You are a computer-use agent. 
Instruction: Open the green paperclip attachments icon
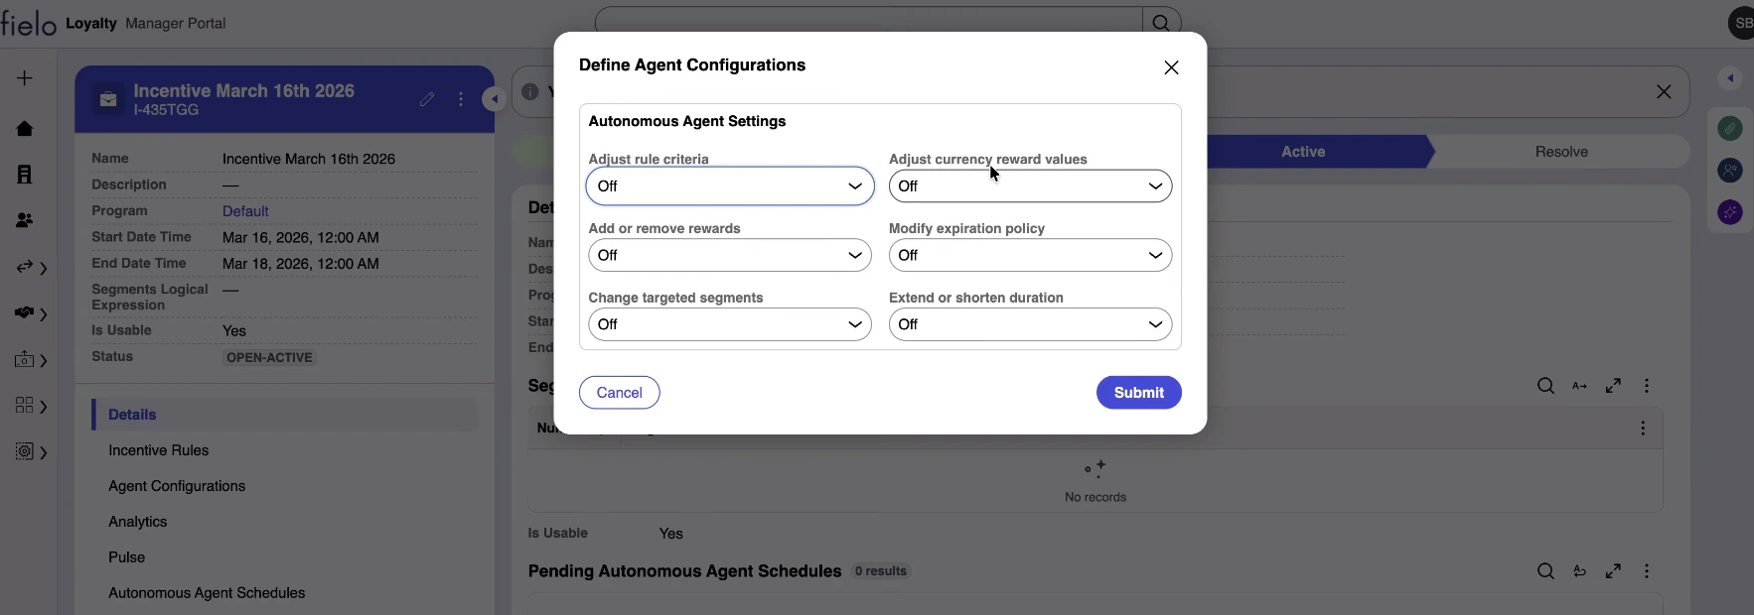click(x=1730, y=128)
